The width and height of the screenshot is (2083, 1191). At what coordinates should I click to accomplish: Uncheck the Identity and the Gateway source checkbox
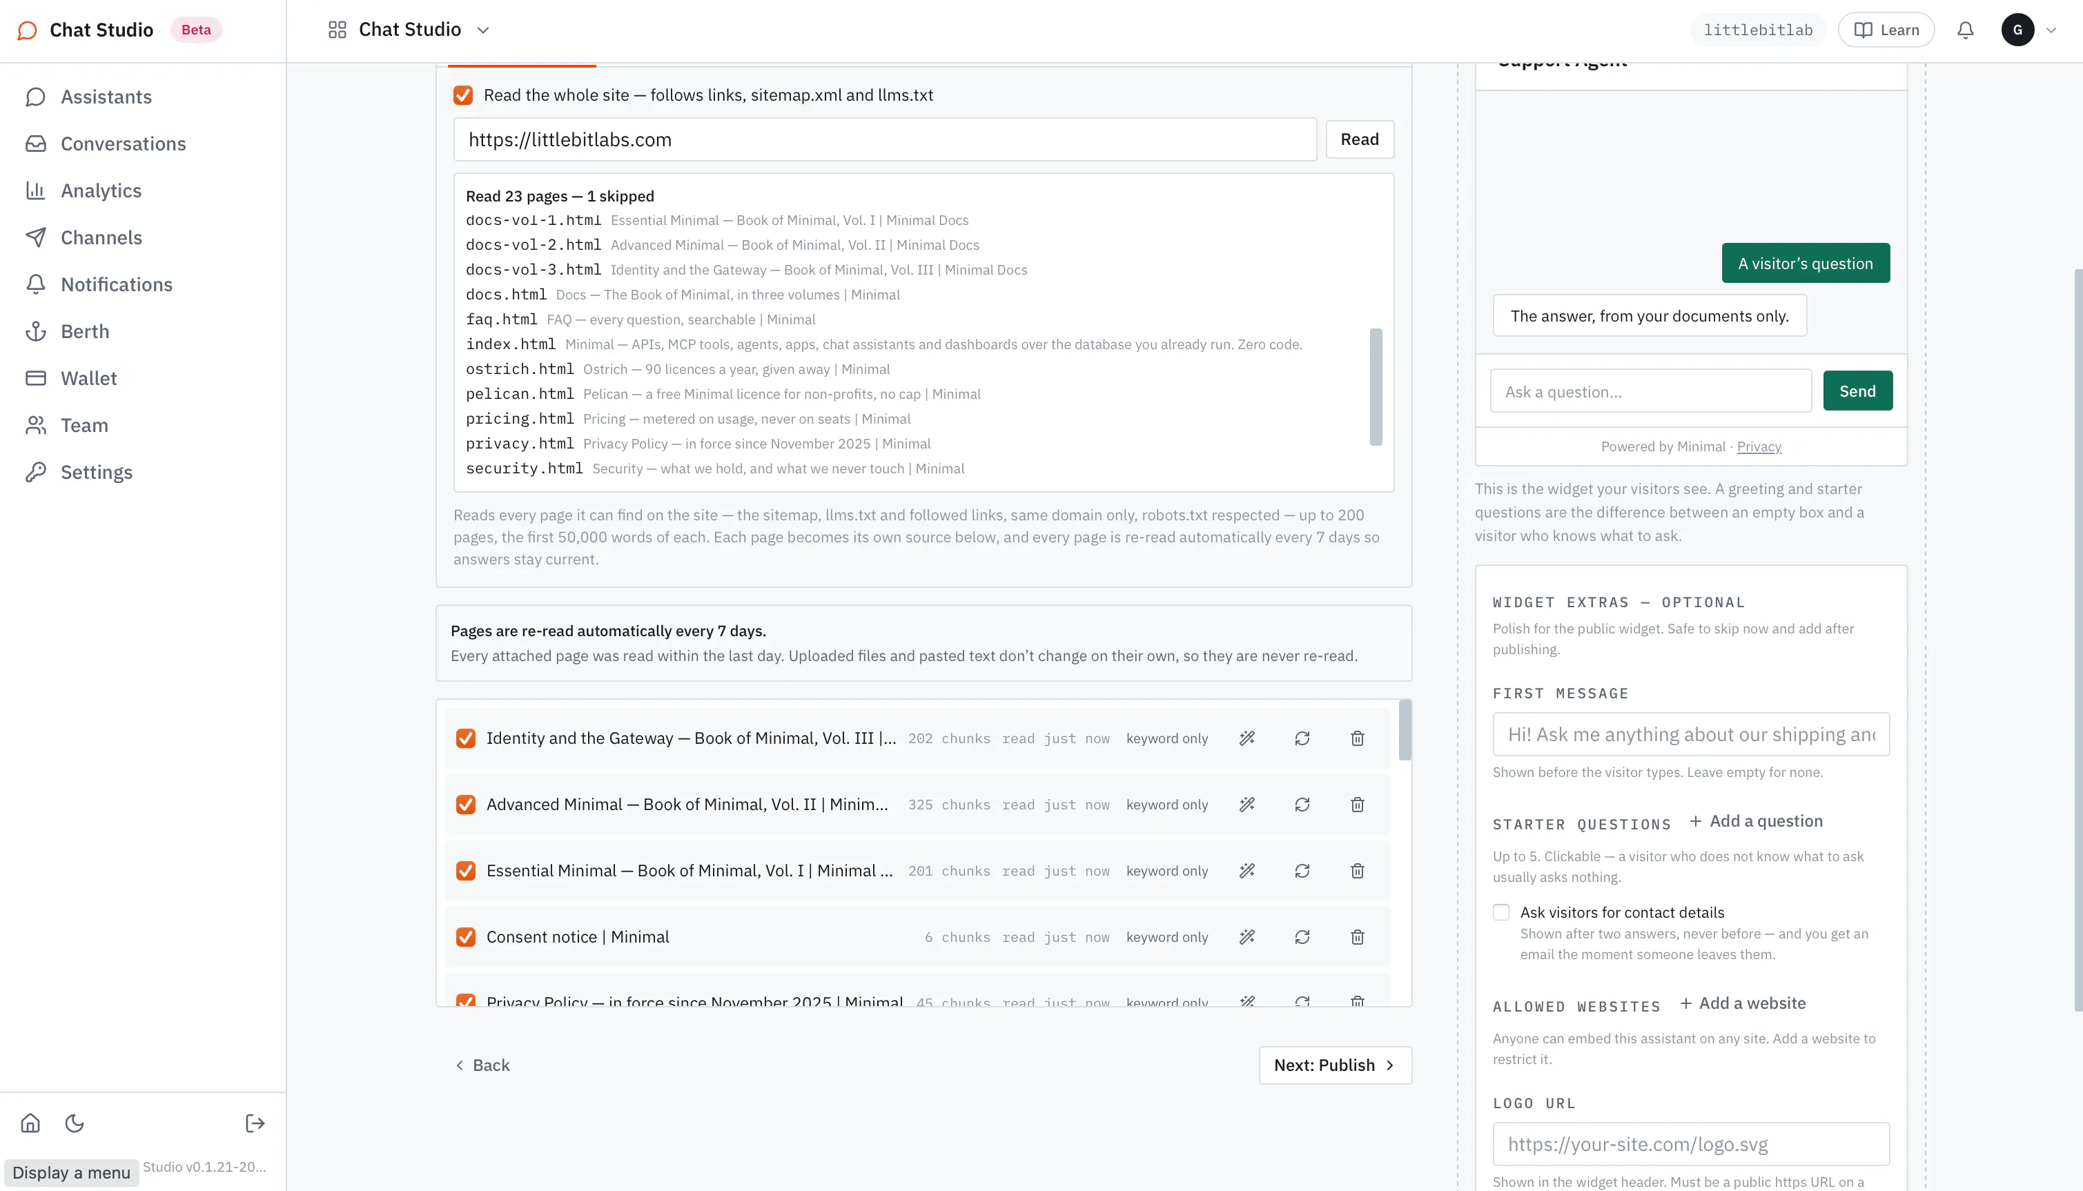[x=465, y=738]
